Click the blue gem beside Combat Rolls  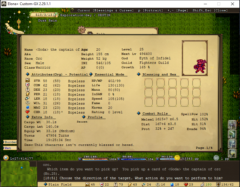[x=139, y=113]
